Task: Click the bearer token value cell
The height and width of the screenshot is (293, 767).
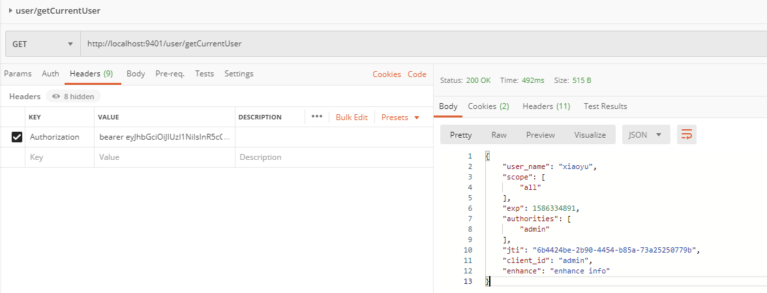Action: point(164,137)
